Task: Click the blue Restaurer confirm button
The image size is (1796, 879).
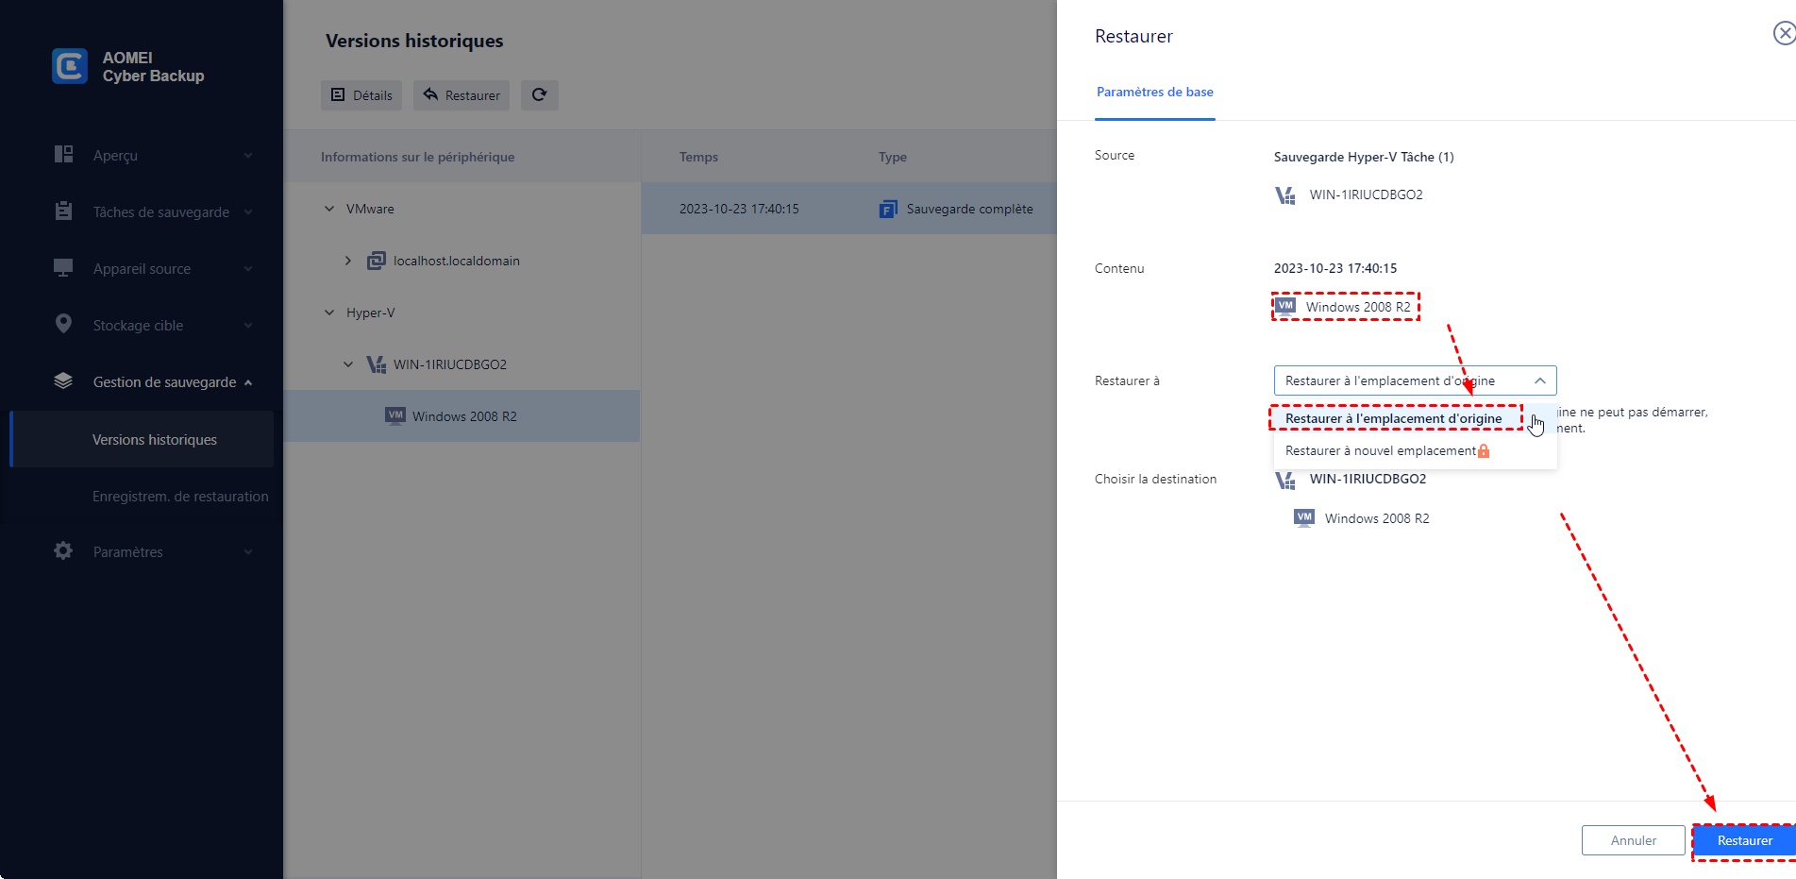Action: (x=1744, y=840)
